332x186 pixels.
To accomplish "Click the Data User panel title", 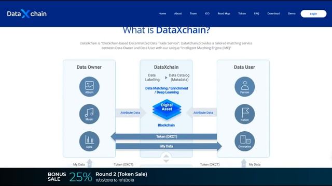I will (x=244, y=67).
